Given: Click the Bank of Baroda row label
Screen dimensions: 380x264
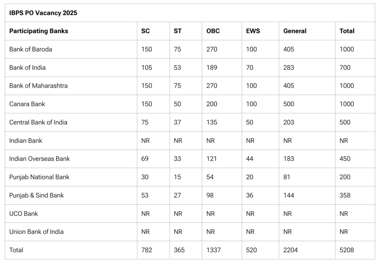Looking at the screenshot, I should coord(30,49).
